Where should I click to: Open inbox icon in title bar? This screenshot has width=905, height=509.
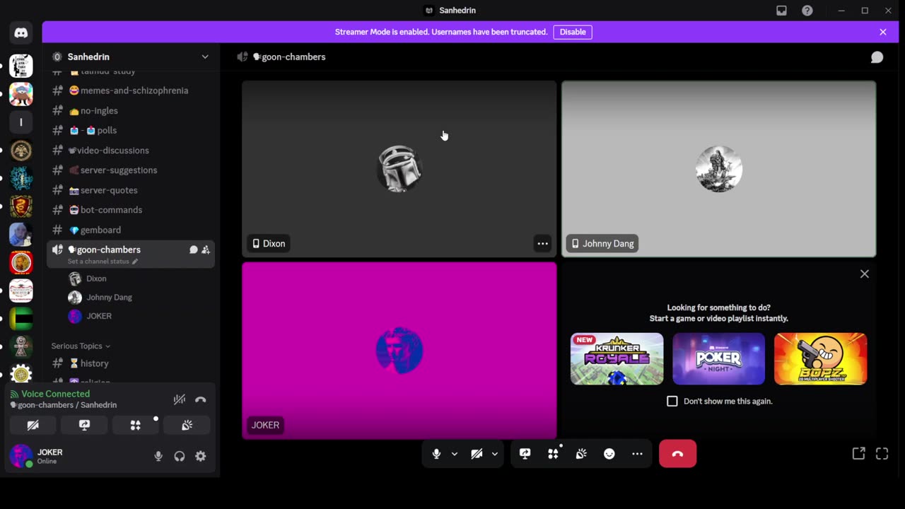[781, 11]
